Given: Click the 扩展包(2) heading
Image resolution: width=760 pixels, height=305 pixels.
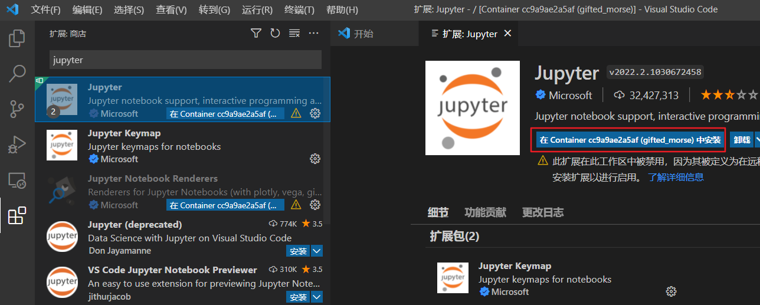Looking at the screenshot, I should (454, 237).
